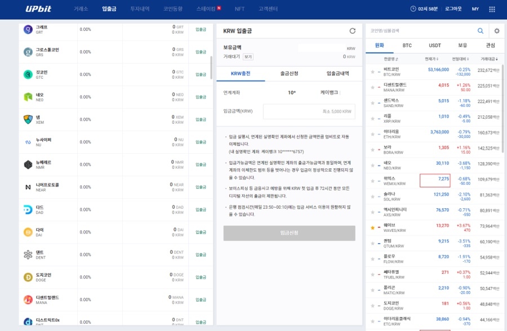Click 입출금 link for 네오 NEO row
Screen dimensions: 507x331
[x=201, y=97]
